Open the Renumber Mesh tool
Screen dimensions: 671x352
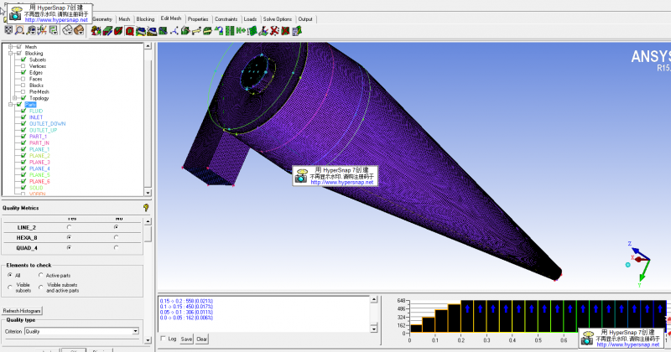241,31
